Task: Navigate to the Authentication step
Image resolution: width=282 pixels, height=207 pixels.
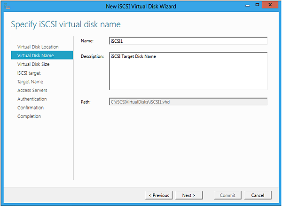Action: coord(32,99)
